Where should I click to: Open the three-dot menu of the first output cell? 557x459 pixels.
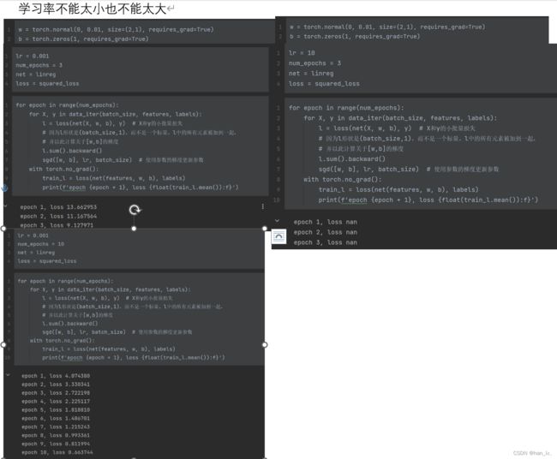(262, 206)
